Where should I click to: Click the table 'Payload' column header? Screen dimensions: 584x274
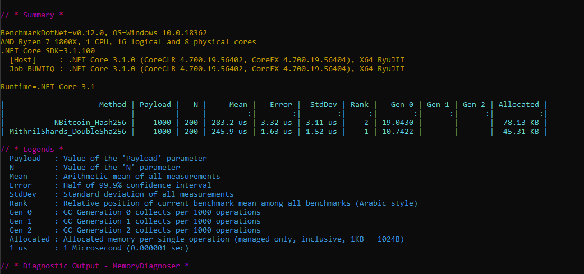pyautogui.click(x=155, y=104)
